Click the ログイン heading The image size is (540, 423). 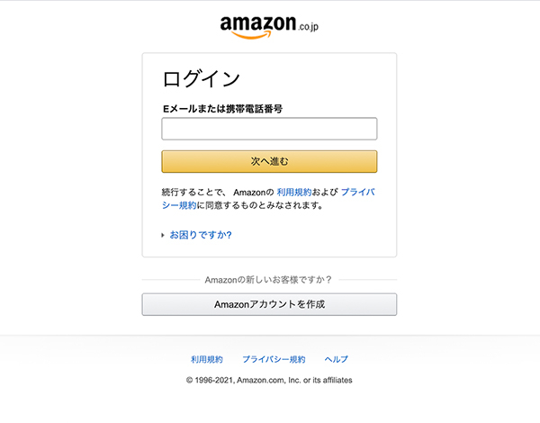tap(201, 77)
